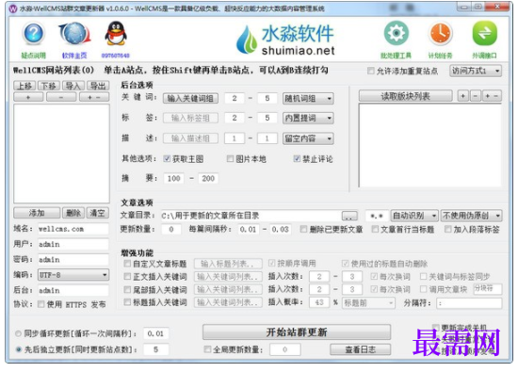Open the 访问方式1 dropdown

point(476,71)
